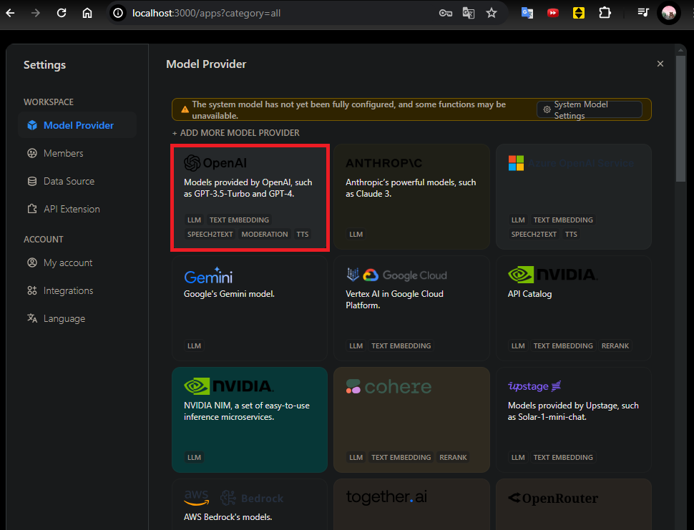Click the translate page icon
694x530 pixels.
(469, 14)
